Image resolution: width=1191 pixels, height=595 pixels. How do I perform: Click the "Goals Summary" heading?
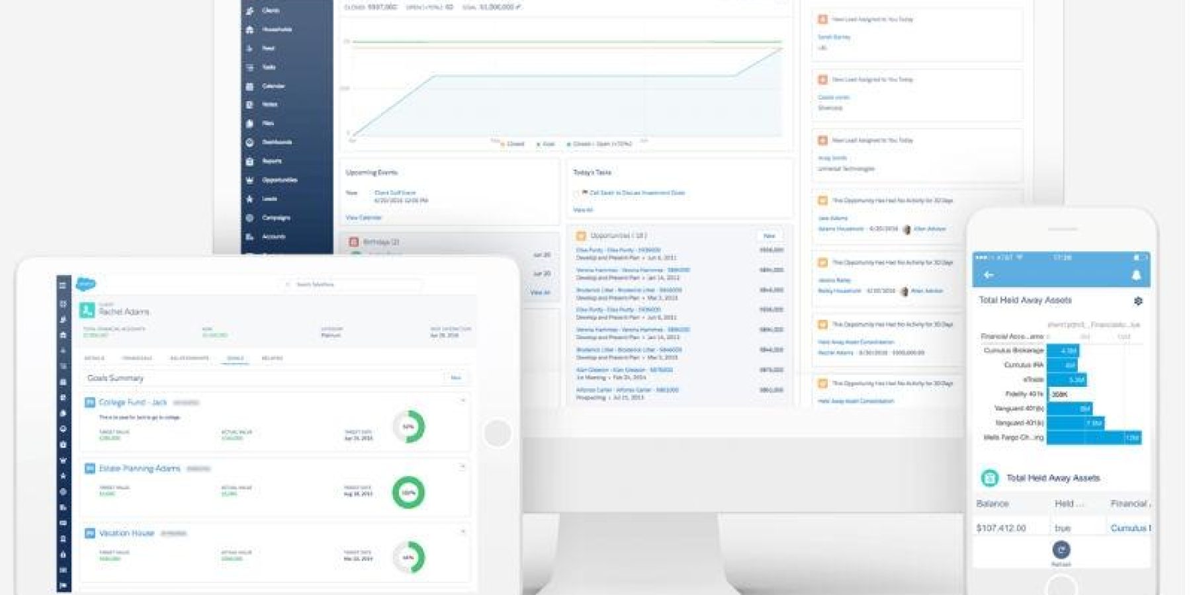(x=115, y=378)
